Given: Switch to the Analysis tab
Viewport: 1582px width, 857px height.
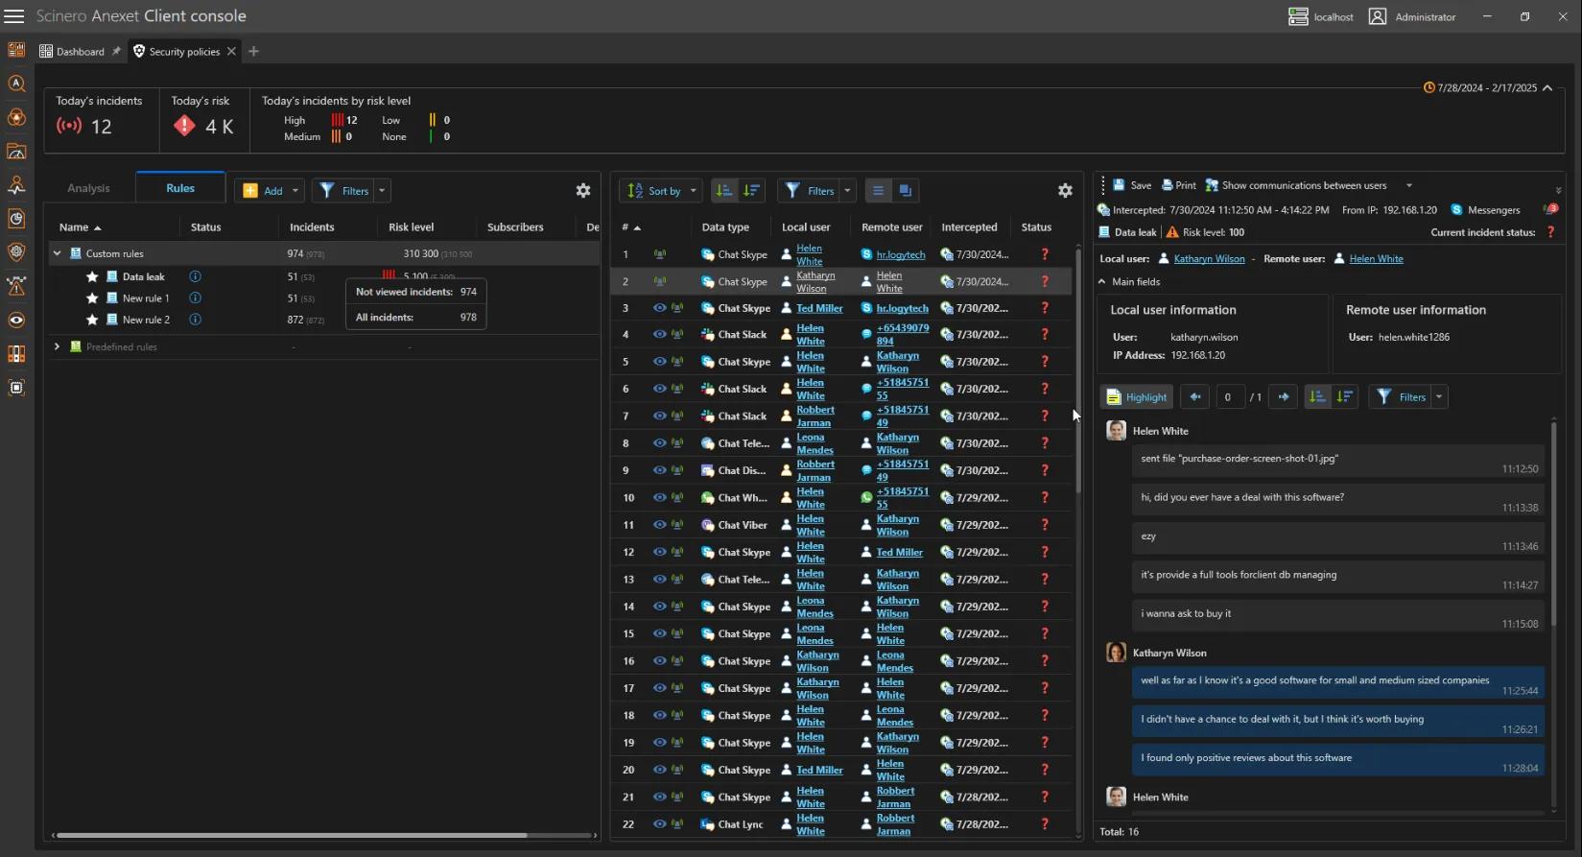Looking at the screenshot, I should point(88,188).
